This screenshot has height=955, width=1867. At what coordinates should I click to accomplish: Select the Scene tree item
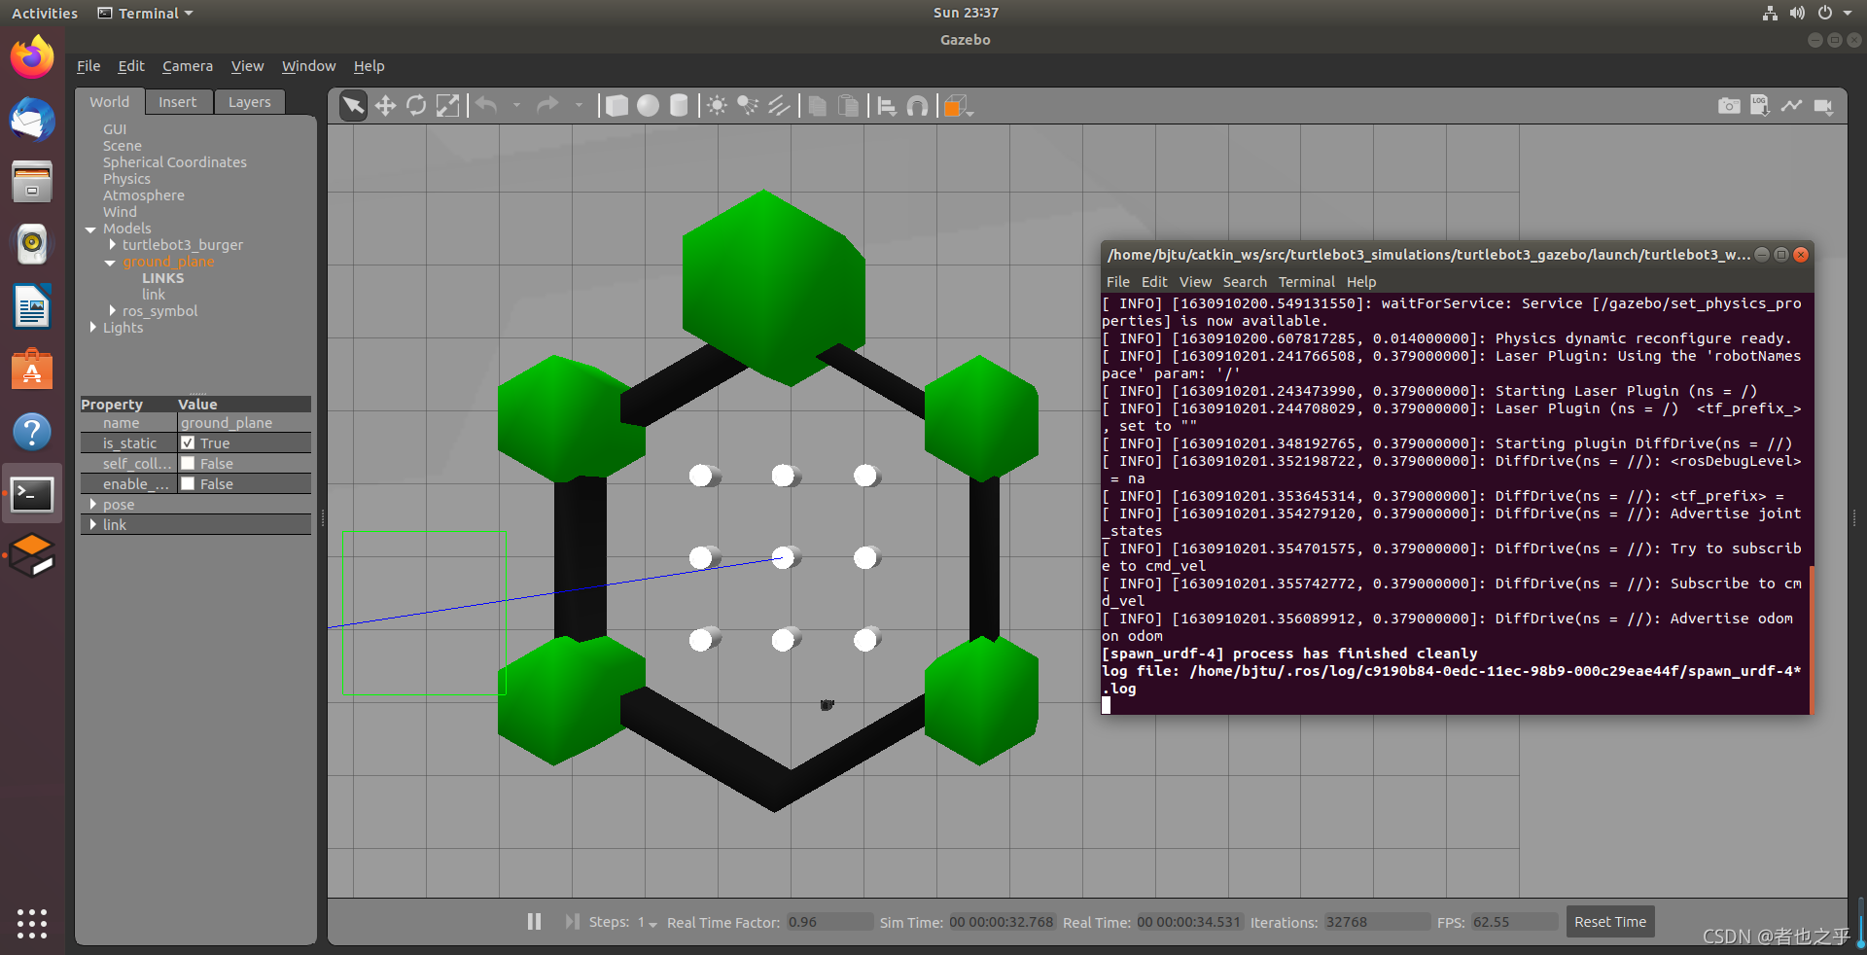tap(123, 146)
